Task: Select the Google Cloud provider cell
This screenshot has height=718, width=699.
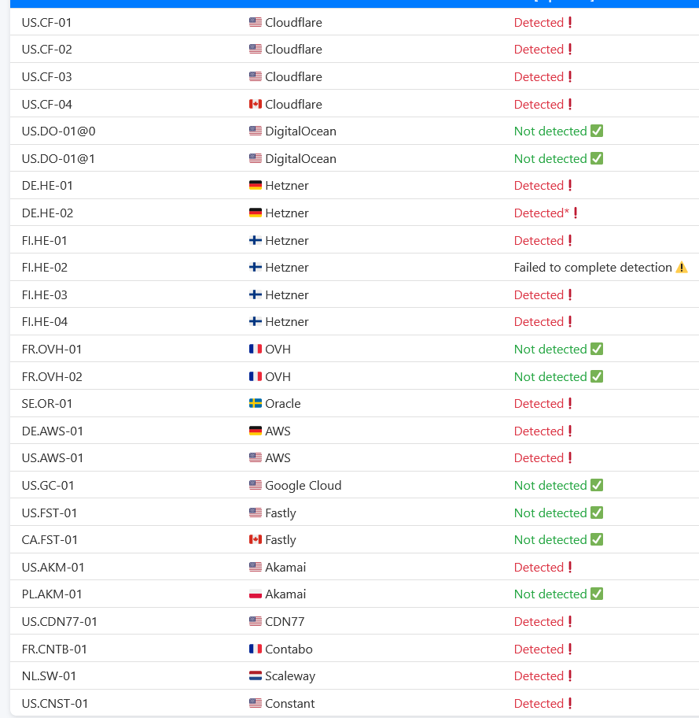Action: click(303, 486)
